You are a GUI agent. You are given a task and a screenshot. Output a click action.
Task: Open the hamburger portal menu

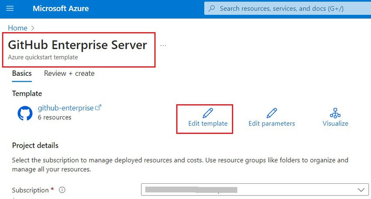tap(10, 9)
